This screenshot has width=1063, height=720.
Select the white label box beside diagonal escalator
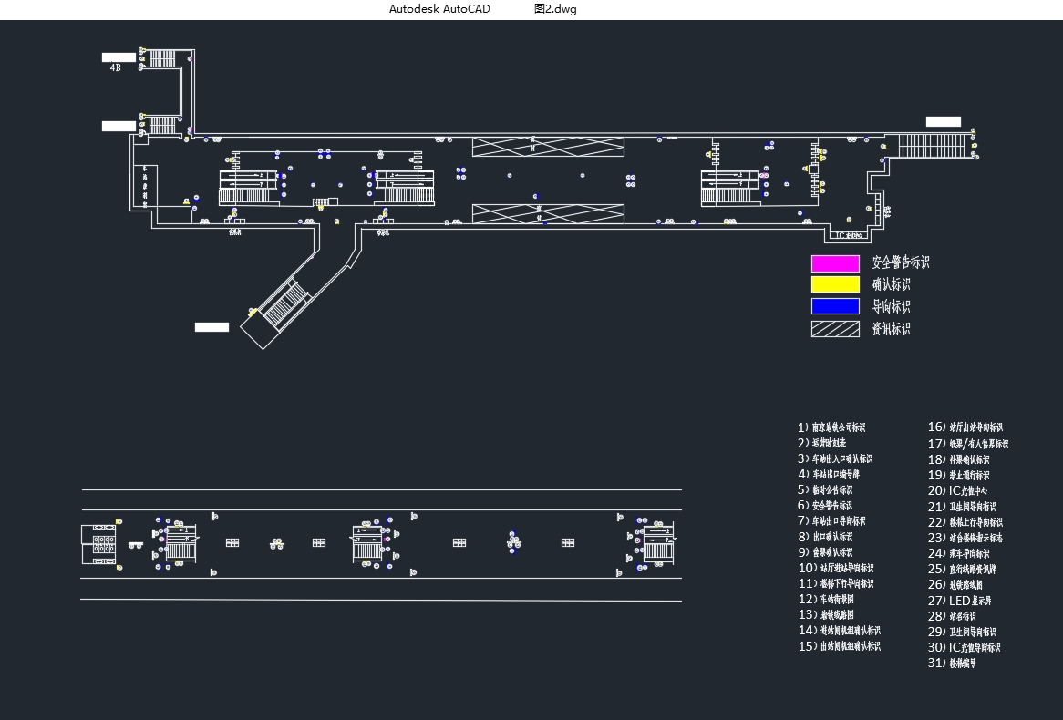212,327
